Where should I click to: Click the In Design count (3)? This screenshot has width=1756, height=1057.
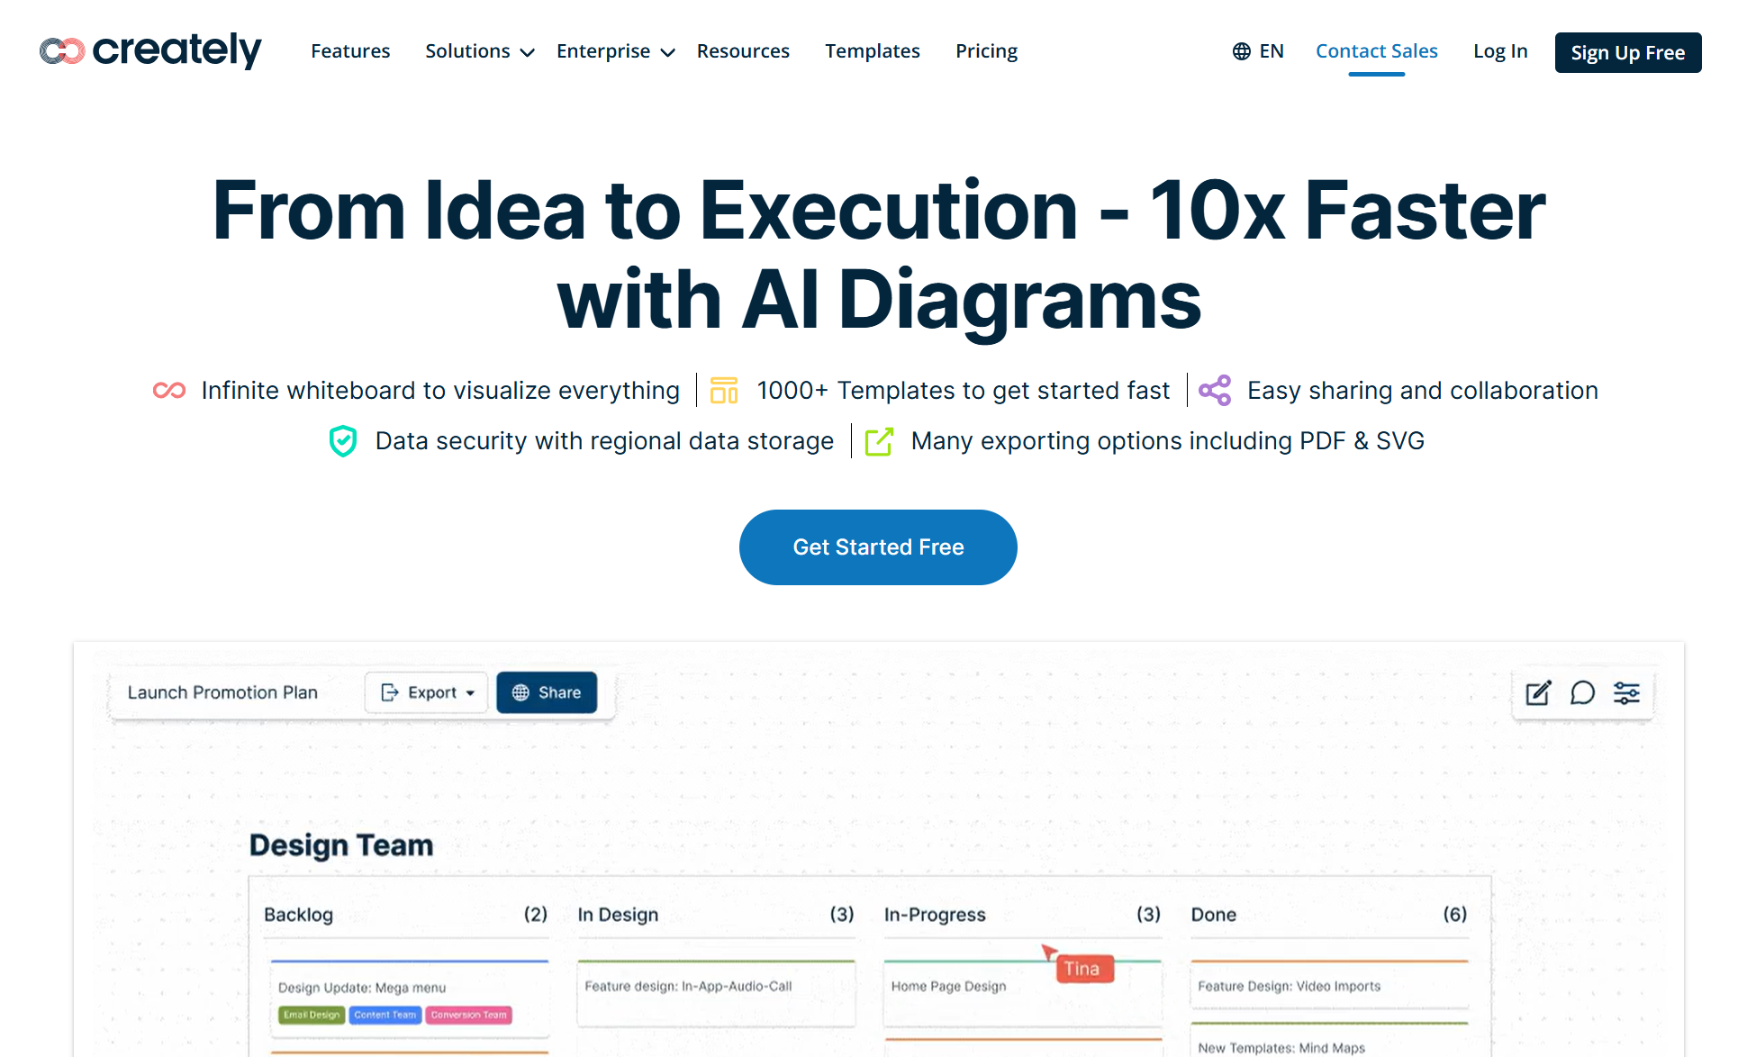pyautogui.click(x=842, y=915)
